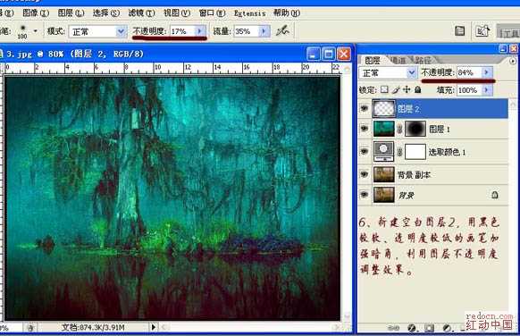Screen dimensions: 520x336
Task: Lock layer position with the move lock icon
Action: coord(407,89)
